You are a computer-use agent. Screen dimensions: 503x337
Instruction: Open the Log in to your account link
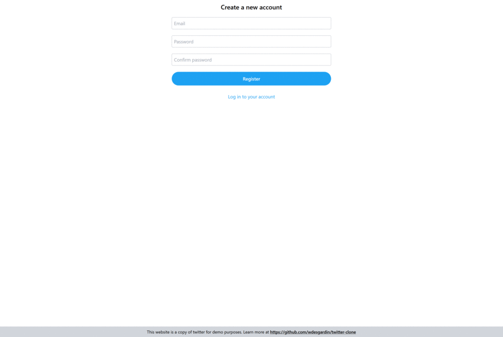(x=251, y=97)
